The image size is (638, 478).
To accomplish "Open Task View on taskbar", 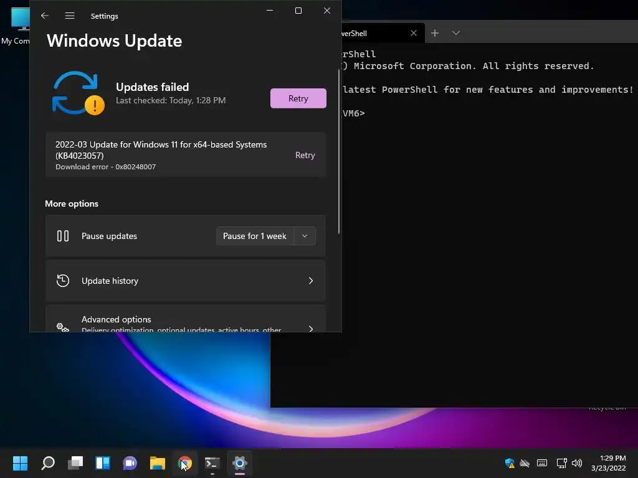I will pos(75,463).
